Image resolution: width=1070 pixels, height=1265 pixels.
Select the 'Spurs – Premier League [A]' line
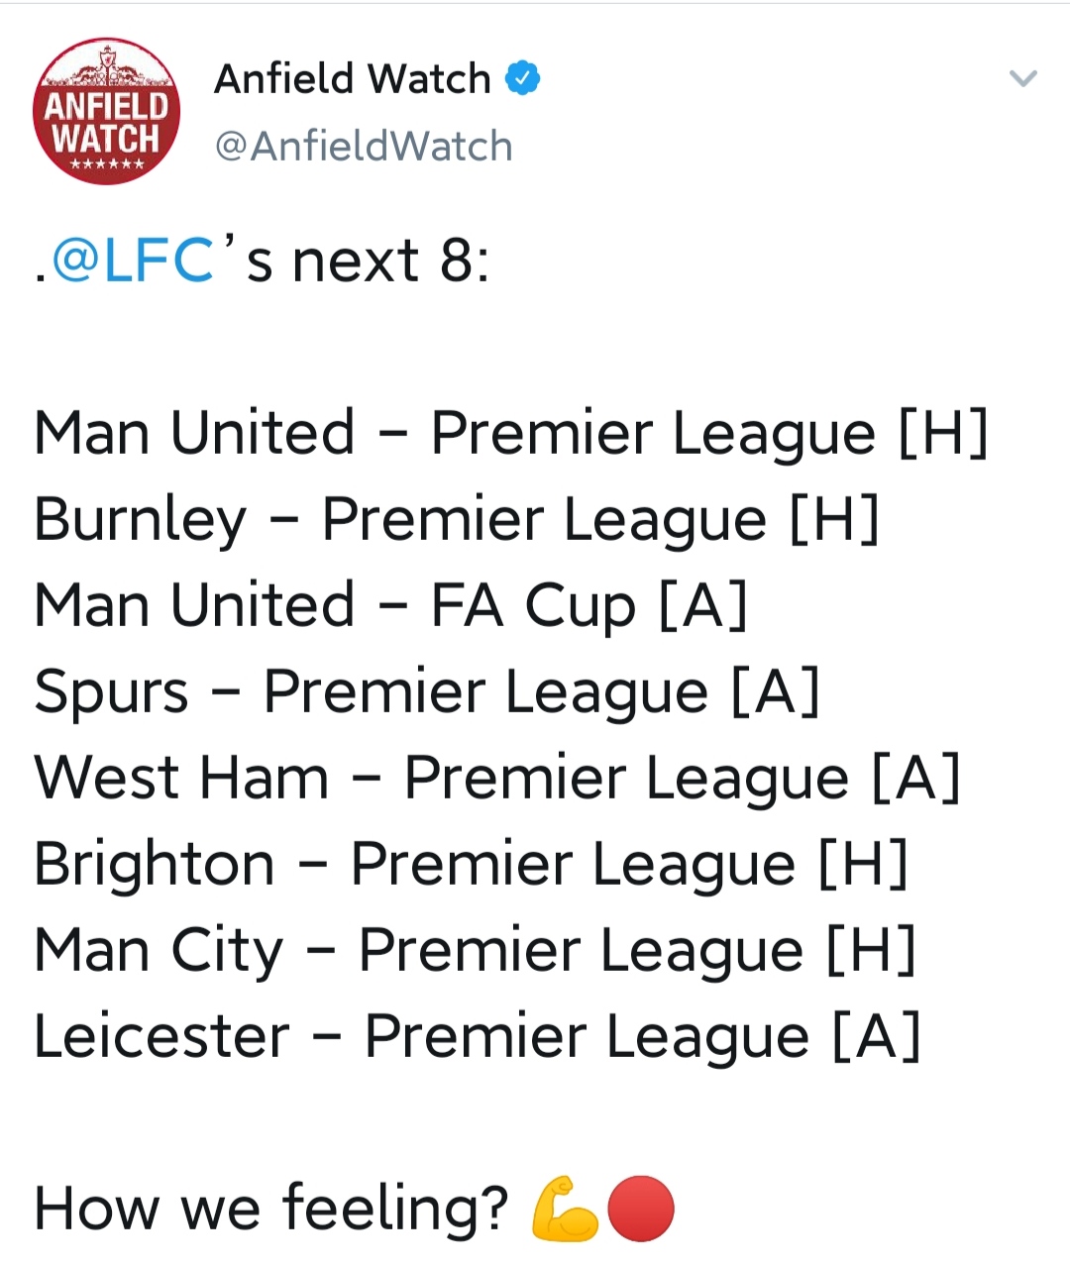(427, 692)
